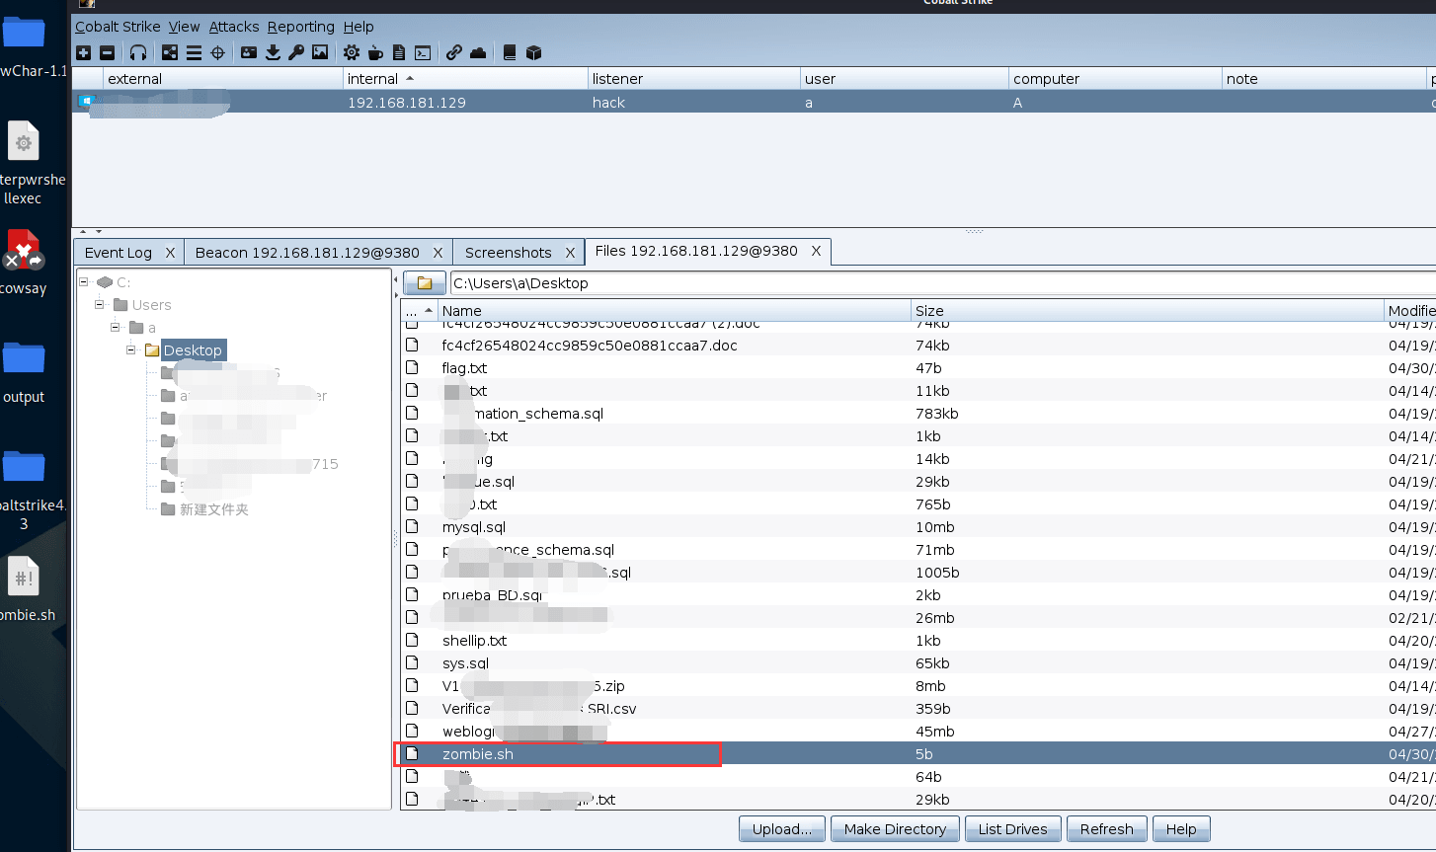Set up Java applet attack coffee icon
The height and width of the screenshot is (852, 1436).
375,52
